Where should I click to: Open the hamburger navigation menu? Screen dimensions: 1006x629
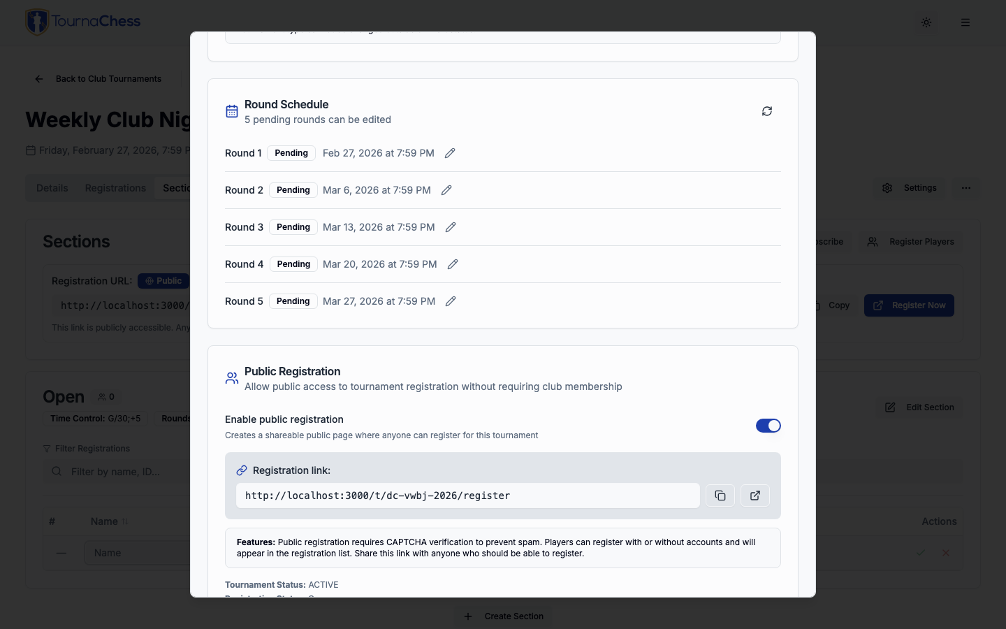(x=965, y=22)
